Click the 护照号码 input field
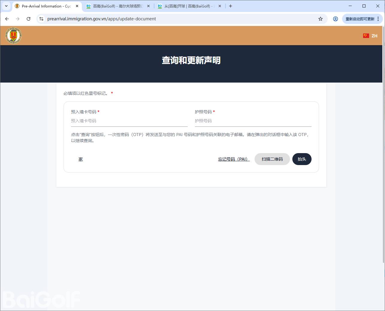This screenshot has width=385, height=311. coord(253,121)
